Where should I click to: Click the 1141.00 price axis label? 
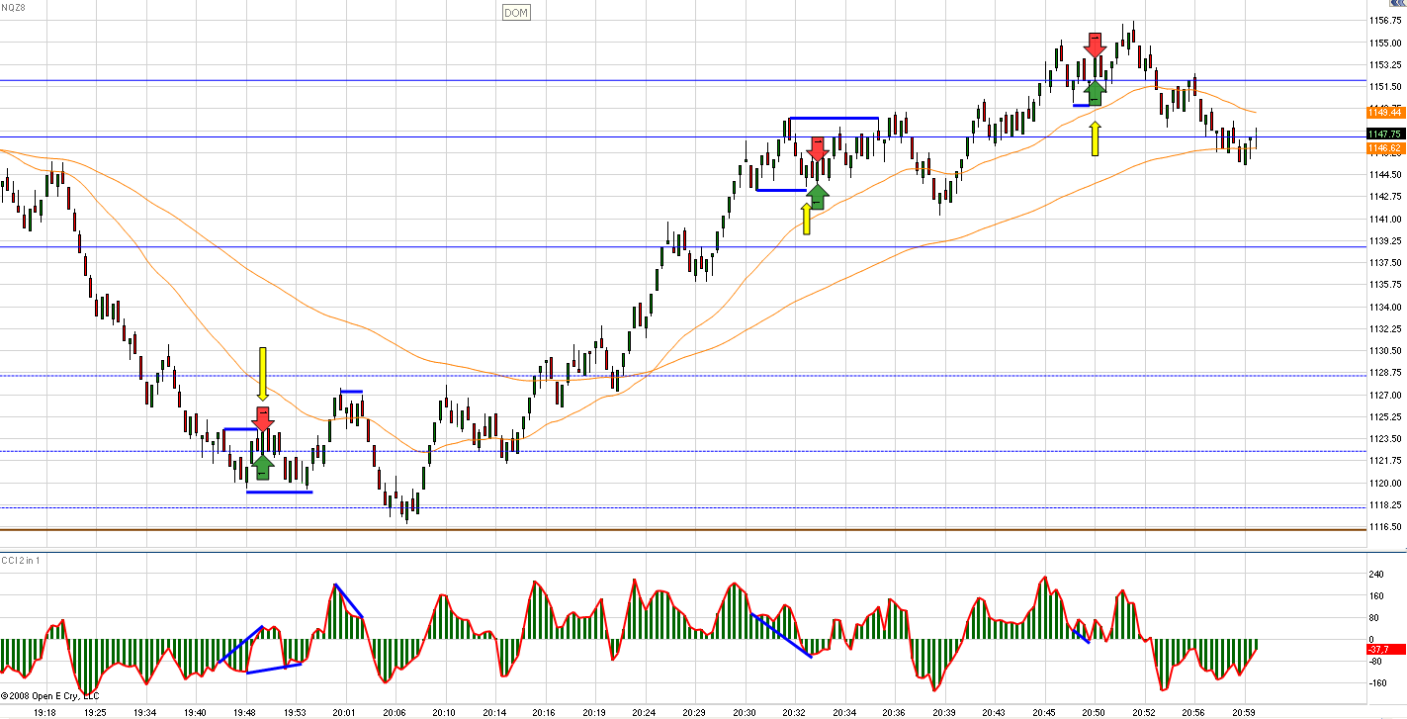(1385, 219)
